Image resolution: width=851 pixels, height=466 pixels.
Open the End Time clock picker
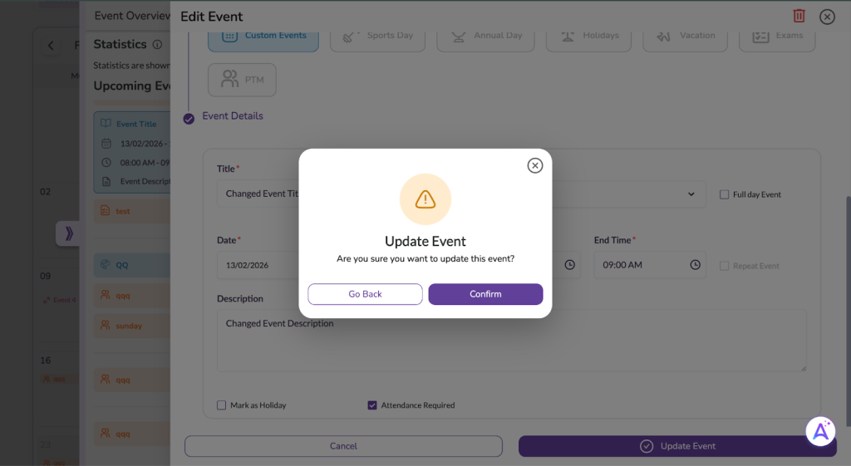click(695, 265)
